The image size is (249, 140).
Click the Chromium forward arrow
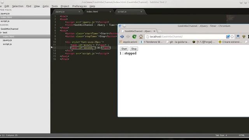(x=128, y=37)
